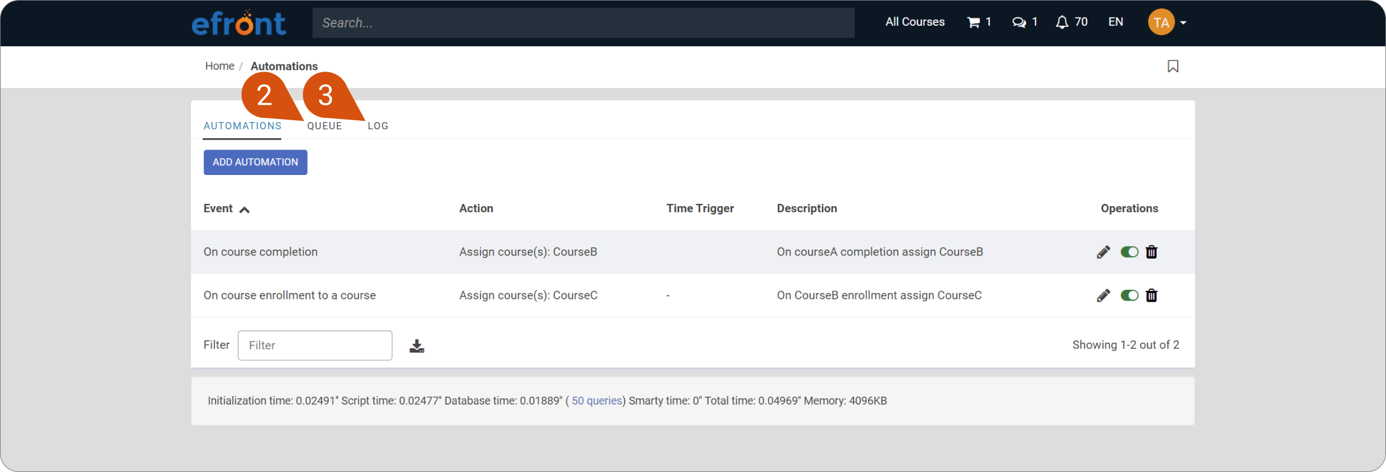Sort by the Time Trigger column header
This screenshot has height=472, width=1386.
[x=700, y=209]
